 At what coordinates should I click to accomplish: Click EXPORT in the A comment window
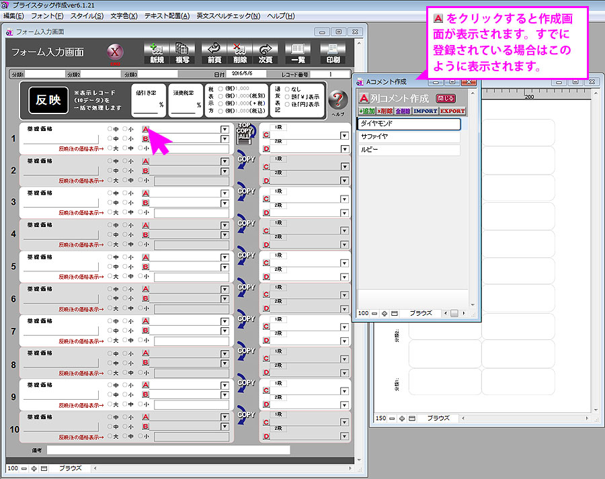(452, 111)
